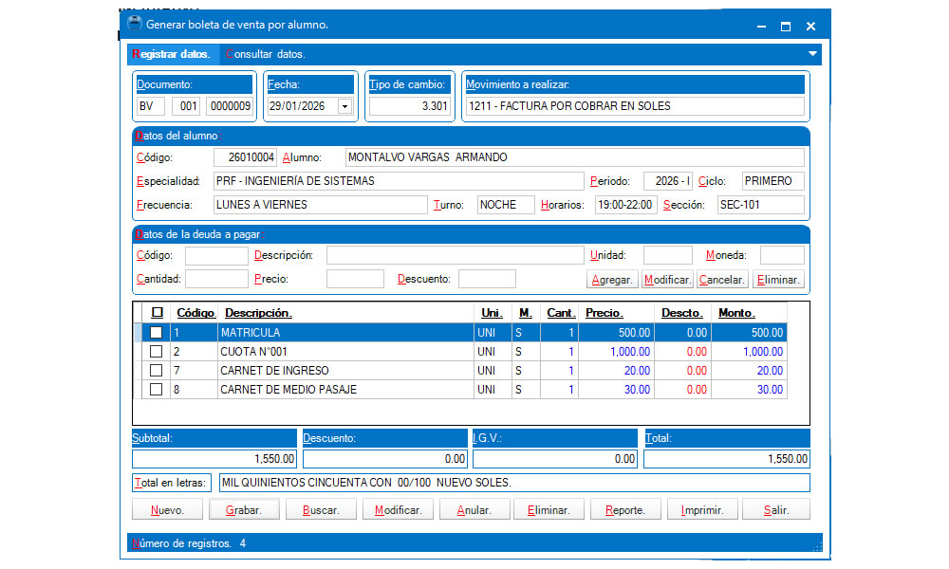Click the 30.00 monto cell
The width and height of the screenshot is (949, 569).
[750, 390]
